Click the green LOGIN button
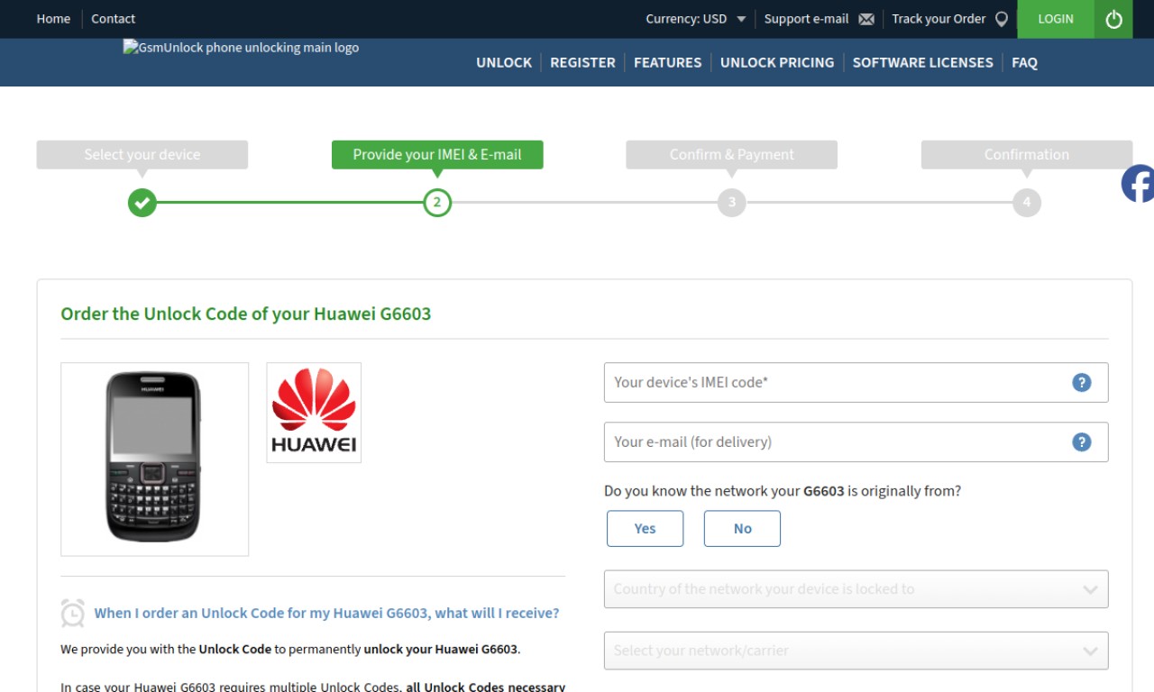 tap(1056, 19)
